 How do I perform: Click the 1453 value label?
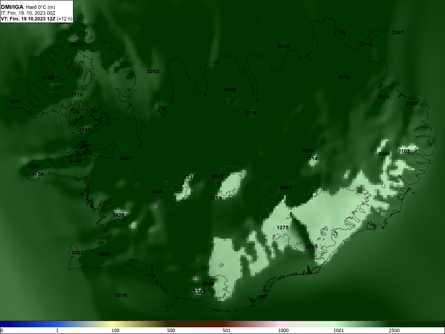click(x=37, y=174)
